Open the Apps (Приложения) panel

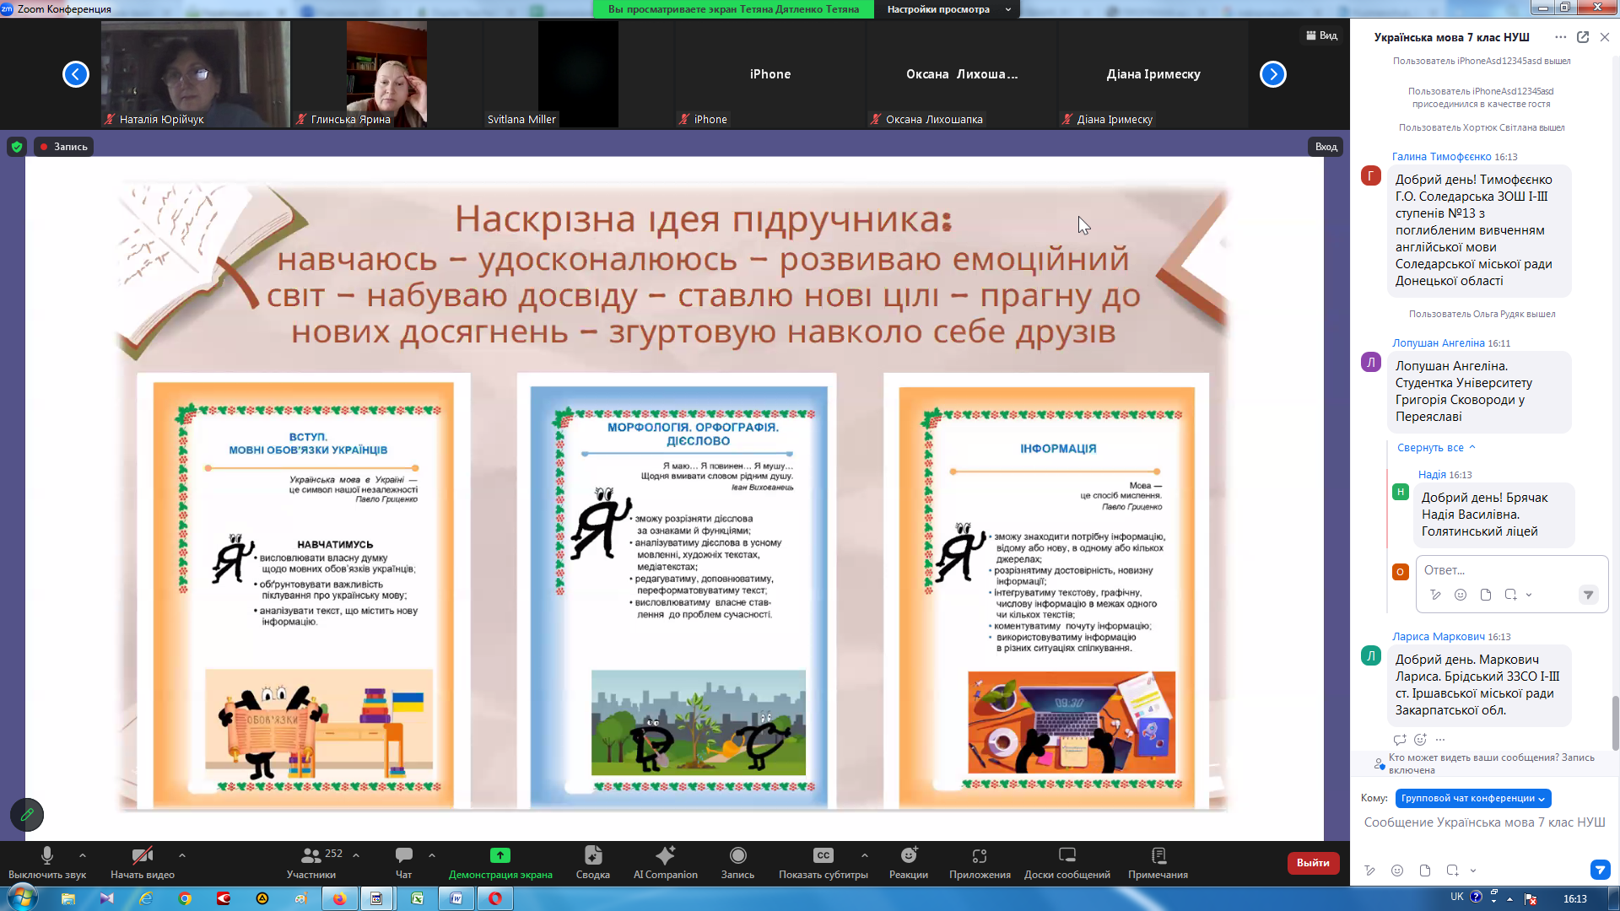(x=980, y=862)
